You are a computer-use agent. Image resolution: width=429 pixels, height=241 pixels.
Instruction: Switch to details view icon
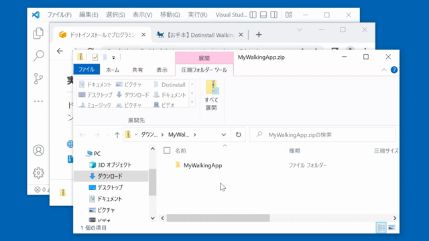click(381, 228)
